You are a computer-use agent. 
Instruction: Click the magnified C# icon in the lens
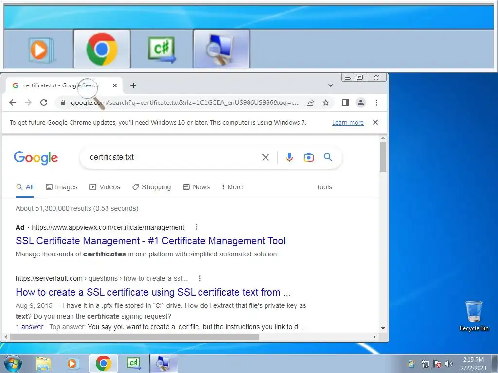(x=162, y=50)
